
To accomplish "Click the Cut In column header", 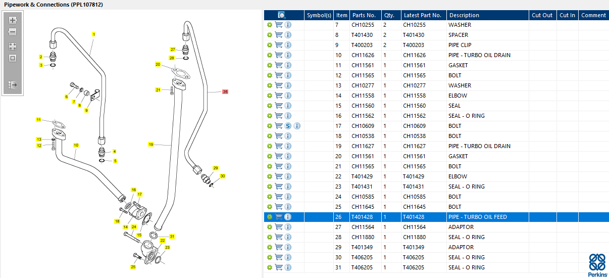I will point(567,15).
